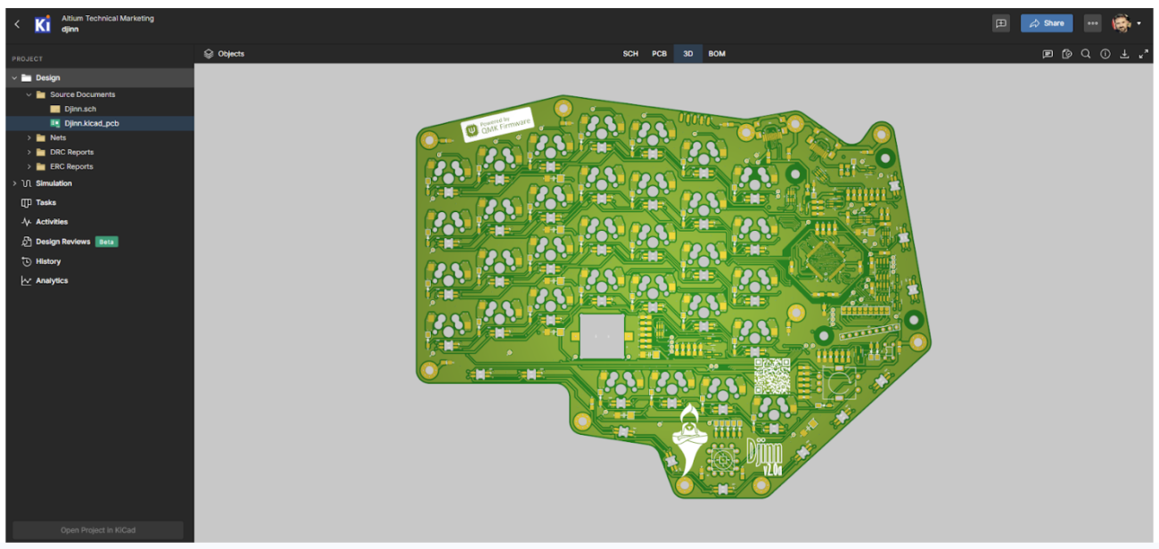Image resolution: width=1159 pixels, height=549 pixels.
Task: Click the back arrow next to KiCad logo
Action: pyautogui.click(x=16, y=23)
